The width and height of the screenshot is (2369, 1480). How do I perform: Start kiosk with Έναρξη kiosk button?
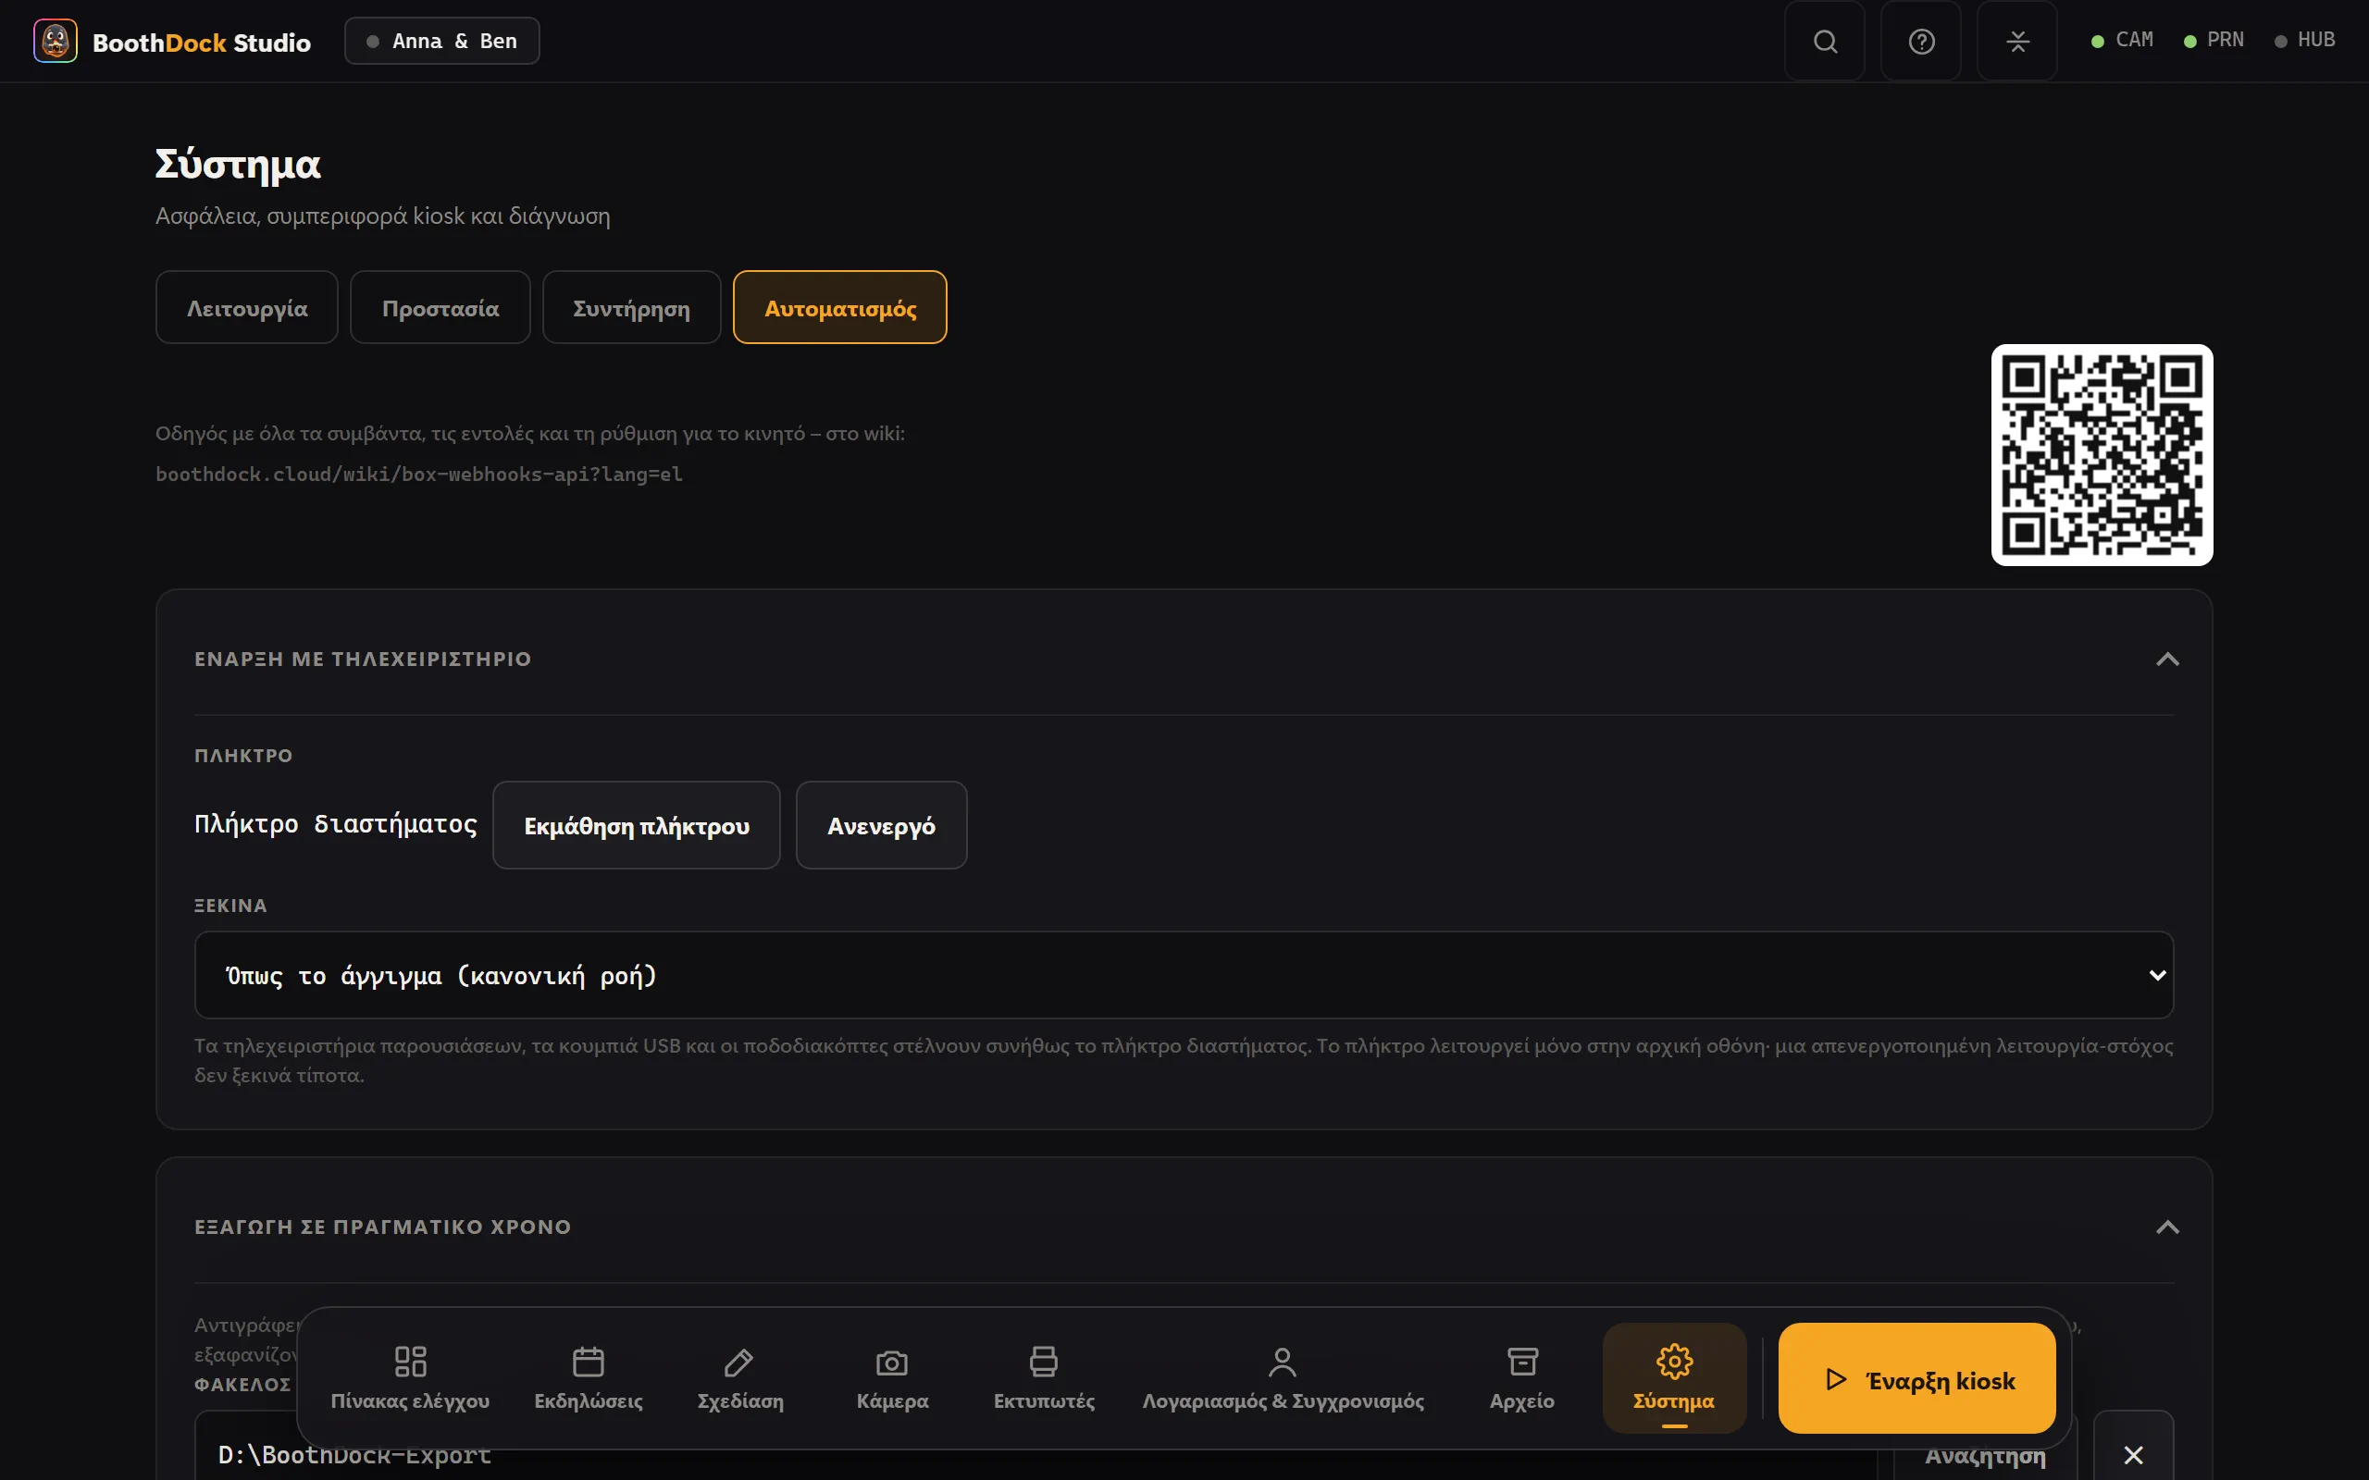click(1916, 1378)
